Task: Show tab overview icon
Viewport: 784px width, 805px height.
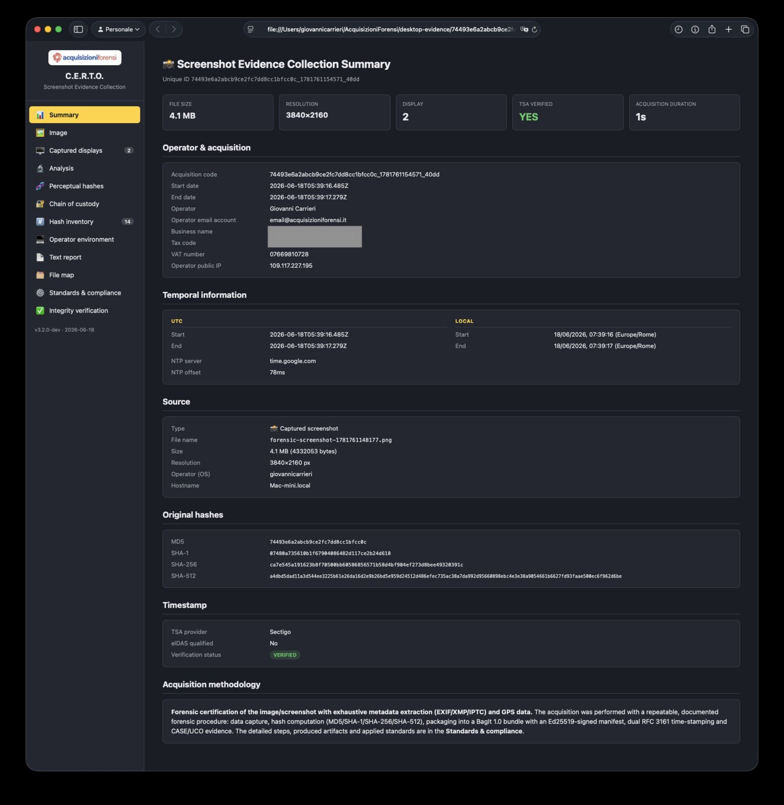Action: coord(745,29)
